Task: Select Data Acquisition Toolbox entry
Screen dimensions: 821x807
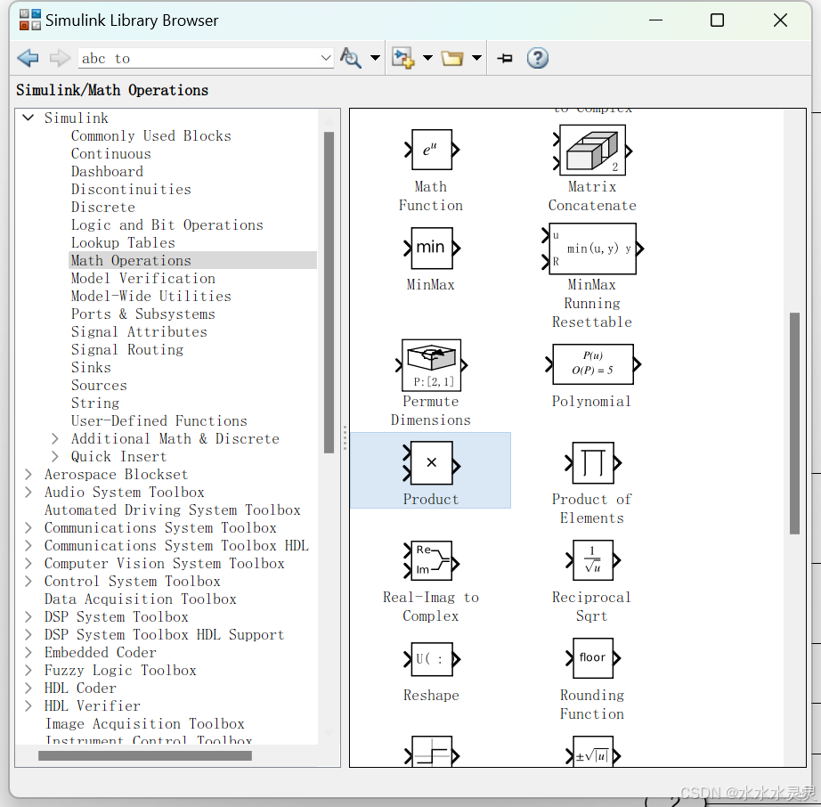Action: [141, 599]
